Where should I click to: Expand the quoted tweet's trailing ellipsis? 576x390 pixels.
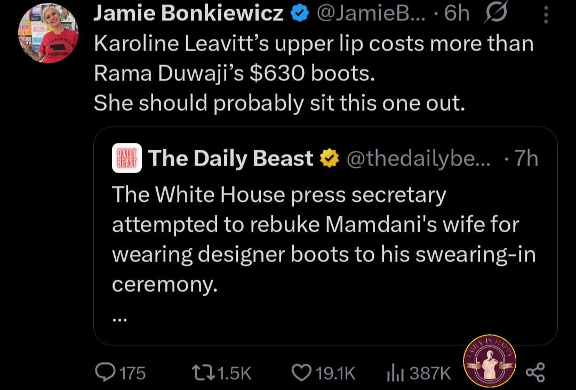[x=119, y=320]
